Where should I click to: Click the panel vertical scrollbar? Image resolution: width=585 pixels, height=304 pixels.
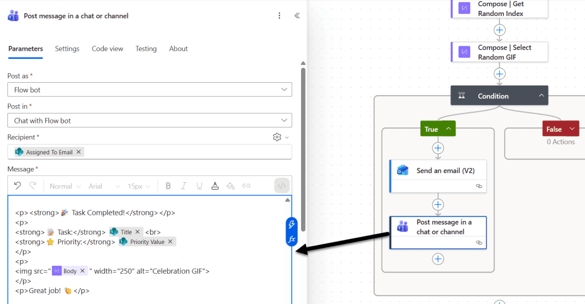pyautogui.click(x=303, y=149)
